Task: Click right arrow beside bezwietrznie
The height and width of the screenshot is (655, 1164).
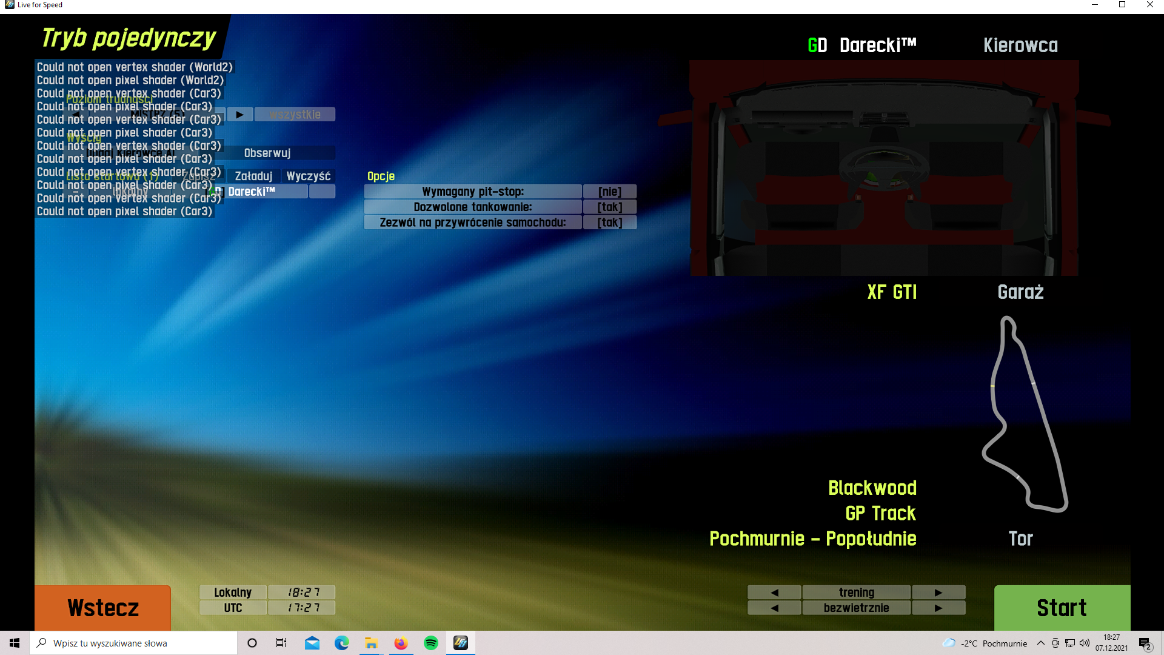Action: click(938, 608)
